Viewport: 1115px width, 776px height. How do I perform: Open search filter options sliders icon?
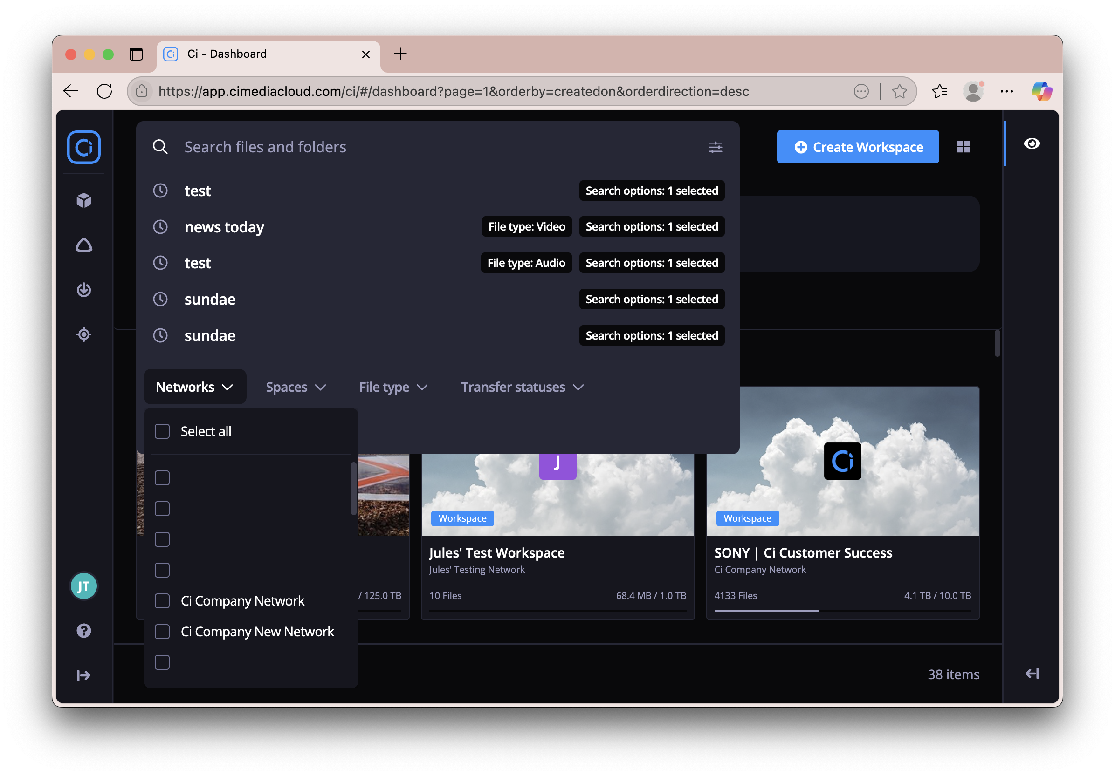click(x=716, y=147)
